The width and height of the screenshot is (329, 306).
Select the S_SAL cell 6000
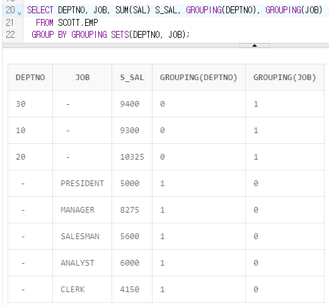coord(132,263)
